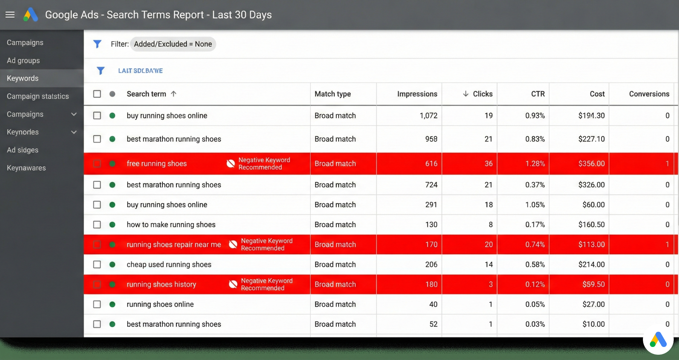Select the checkbox for buy running shoes online

tap(97, 115)
